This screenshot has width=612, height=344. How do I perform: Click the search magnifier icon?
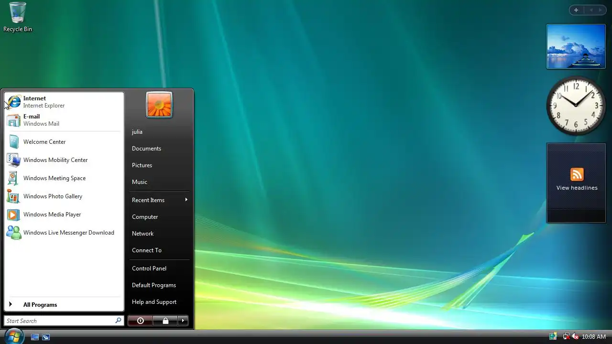(118, 321)
